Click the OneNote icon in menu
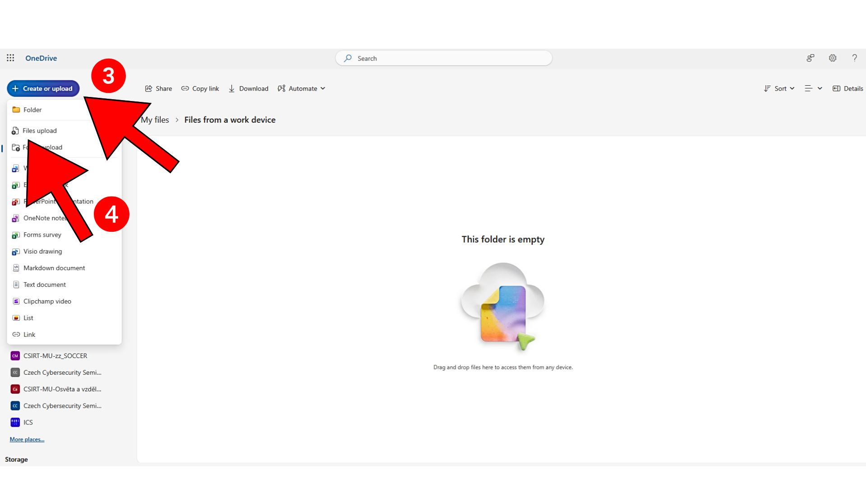 16,218
